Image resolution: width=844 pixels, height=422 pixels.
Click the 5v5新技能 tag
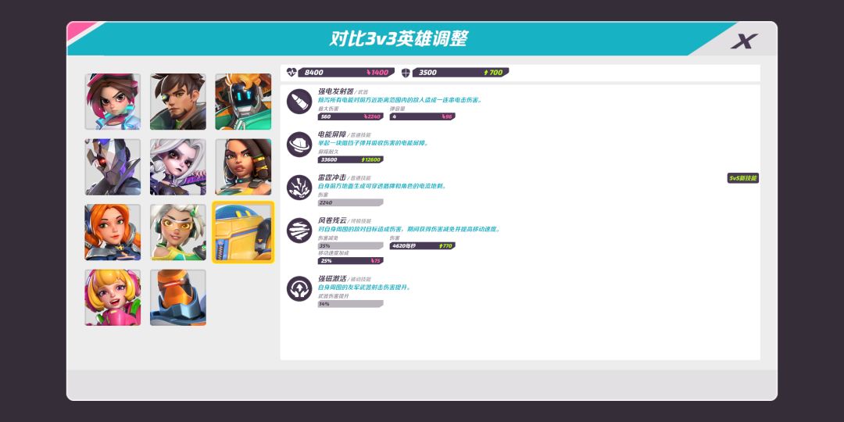pyautogui.click(x=743, y=178)
